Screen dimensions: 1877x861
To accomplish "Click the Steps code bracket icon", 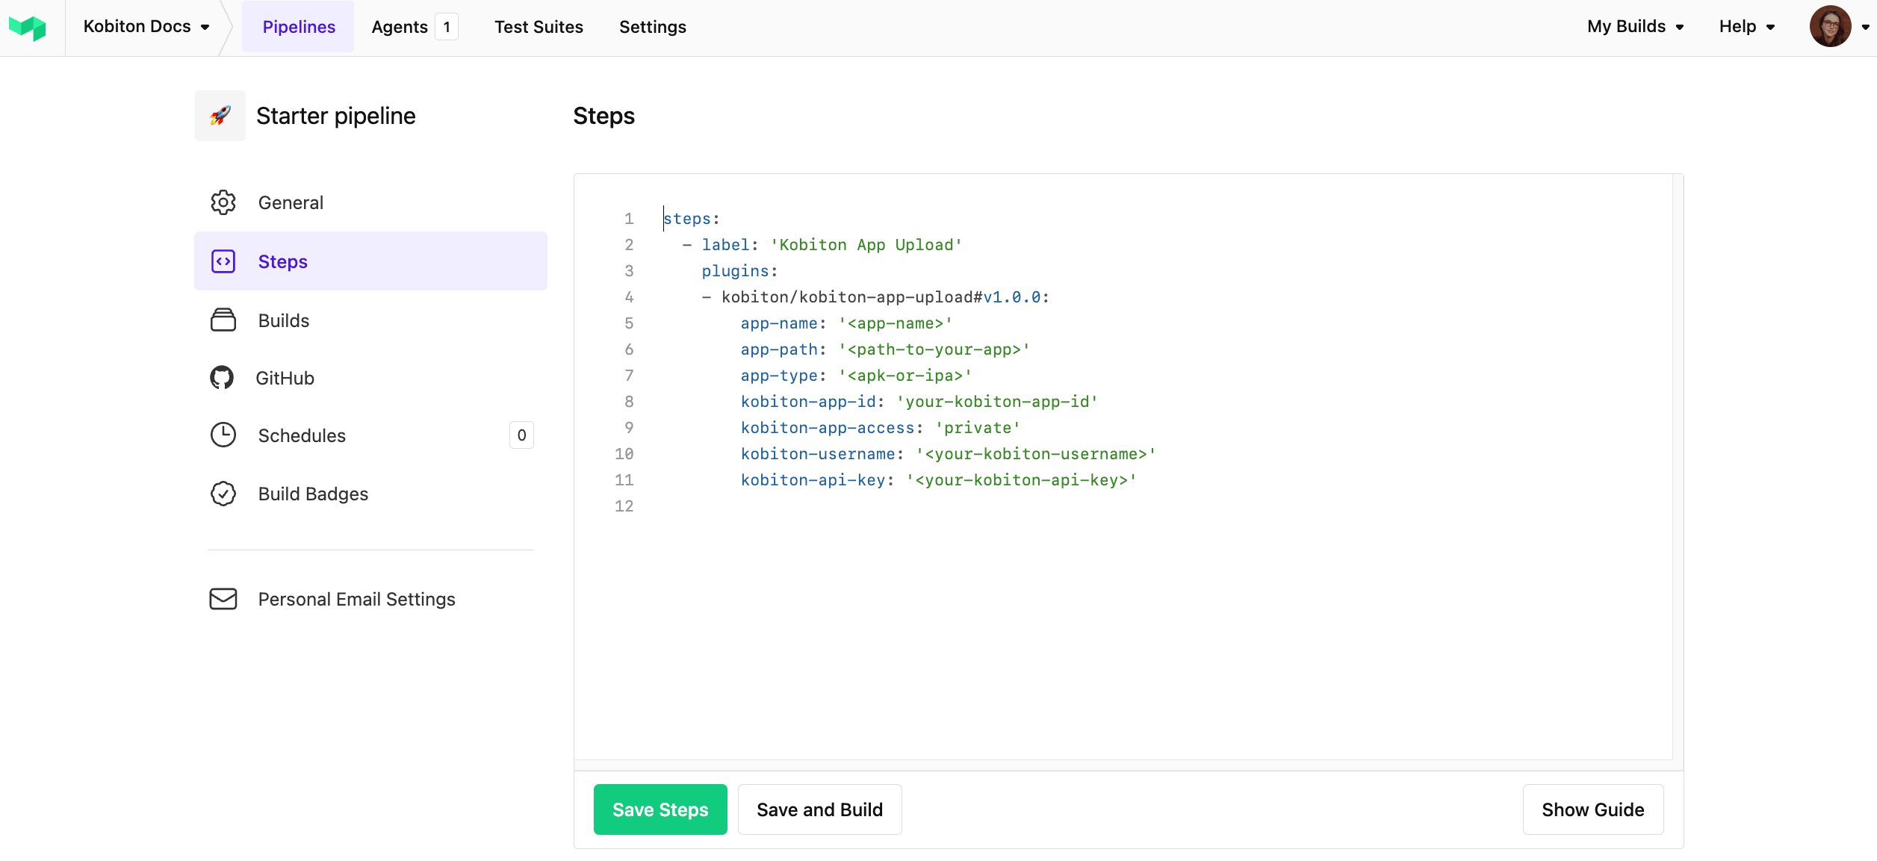I will click(x=223, y=261).
